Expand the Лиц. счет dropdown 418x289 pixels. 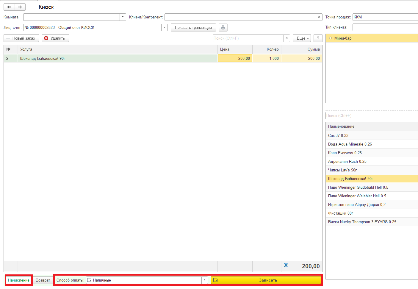point(165,27)
